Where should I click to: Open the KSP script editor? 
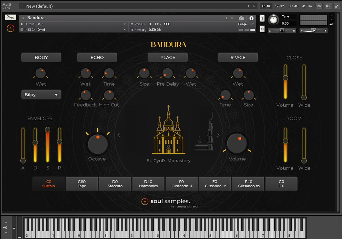[319, 6]
